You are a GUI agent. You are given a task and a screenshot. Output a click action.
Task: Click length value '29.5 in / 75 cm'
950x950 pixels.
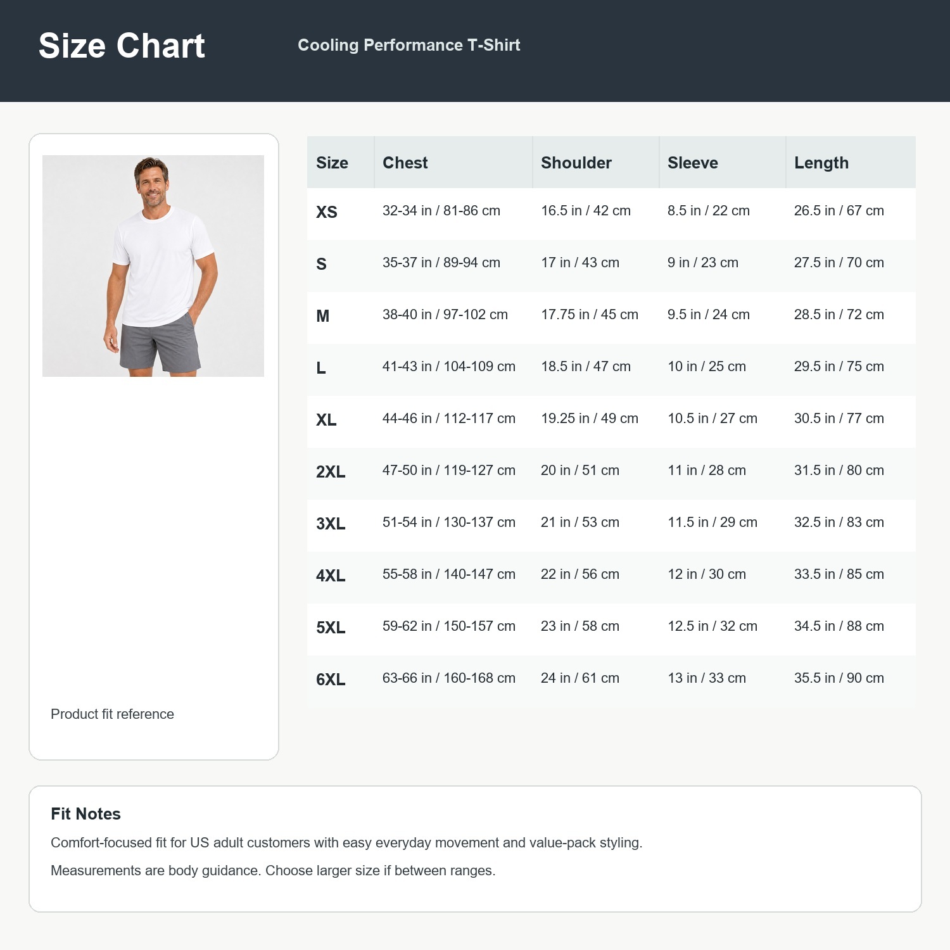click(x=839, y=367)
